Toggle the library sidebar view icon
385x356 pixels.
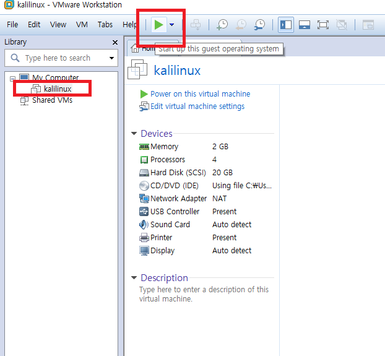click(286, 25)
